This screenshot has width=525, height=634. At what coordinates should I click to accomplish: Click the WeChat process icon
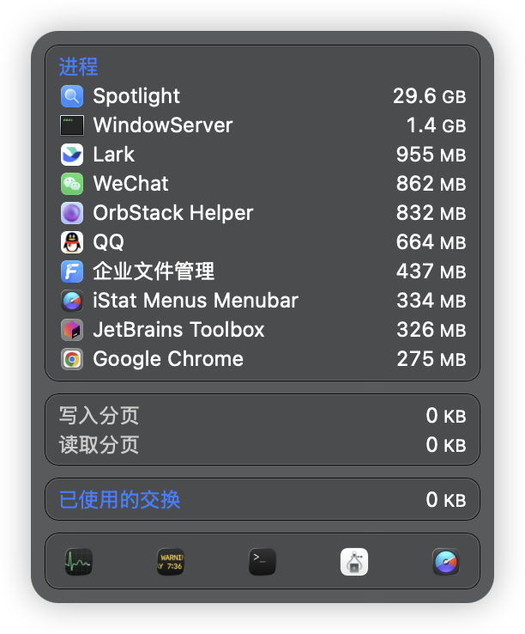[72, 184]
